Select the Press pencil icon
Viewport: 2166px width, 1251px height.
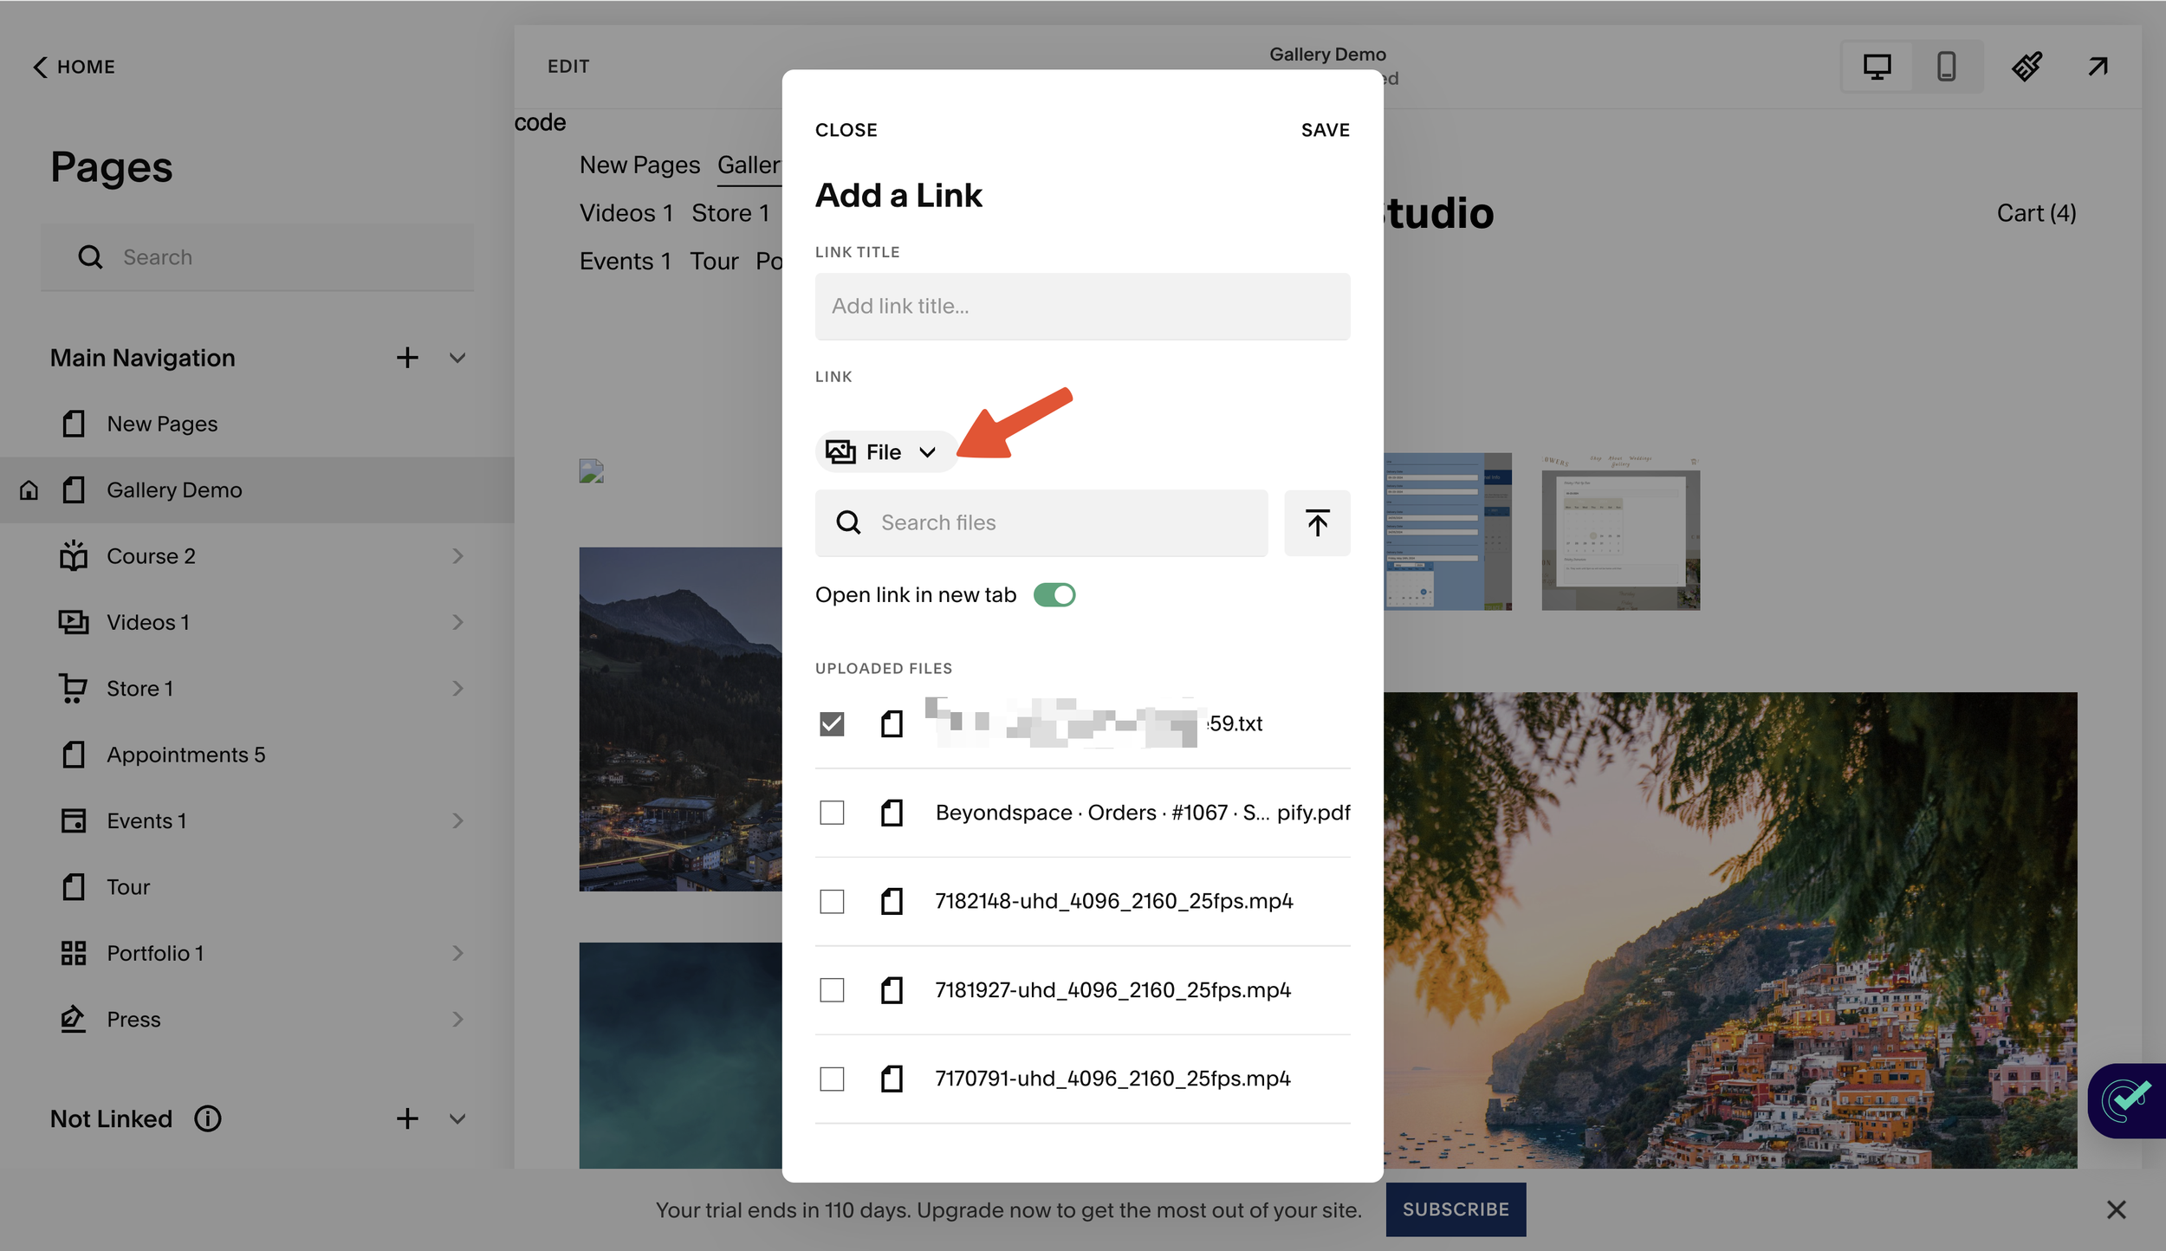click(x=74, y=1019)
